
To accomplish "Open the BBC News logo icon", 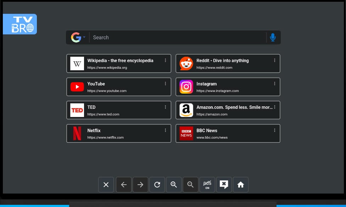I will [186, 133].
